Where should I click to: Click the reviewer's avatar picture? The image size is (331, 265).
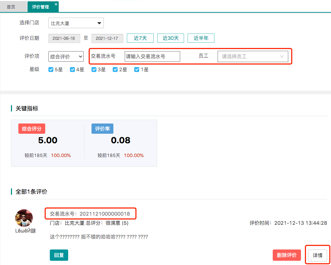(24, 218)
